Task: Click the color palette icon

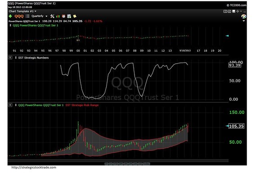Action: [243, 16]
